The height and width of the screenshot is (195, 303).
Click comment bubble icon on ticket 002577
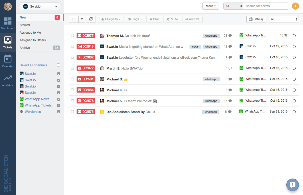230,36
